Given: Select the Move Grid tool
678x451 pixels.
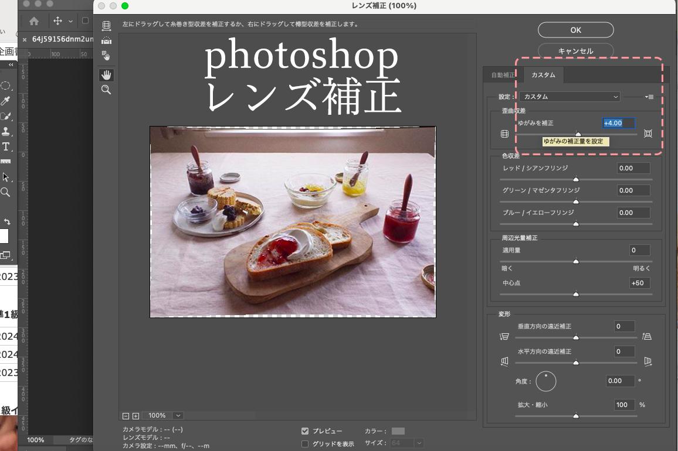Looking at the screenshot, I should tap(106, 56).
